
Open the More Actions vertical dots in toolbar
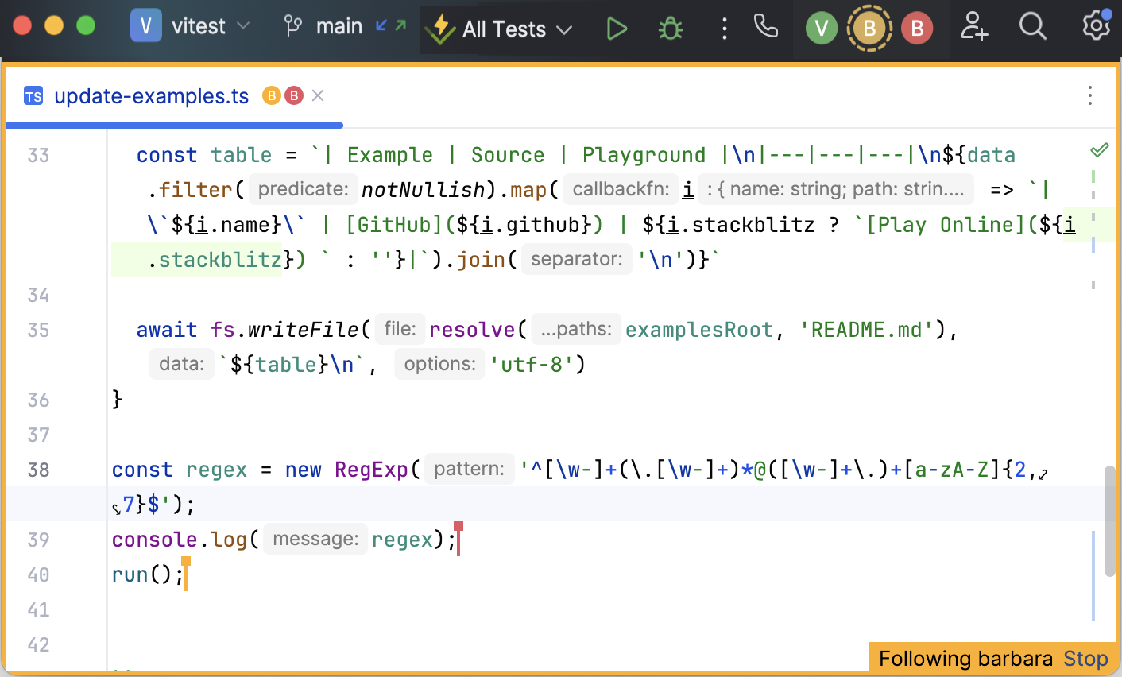coord(724,29)
